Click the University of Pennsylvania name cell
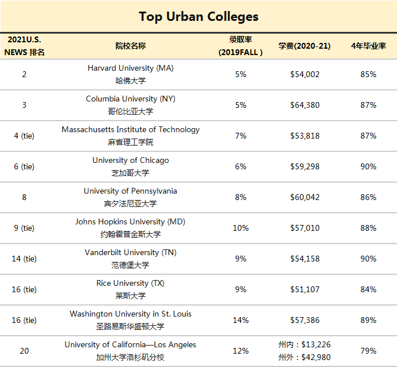This screenshot has height=367, width=397. pyautogui.click(x=131, y=191)
